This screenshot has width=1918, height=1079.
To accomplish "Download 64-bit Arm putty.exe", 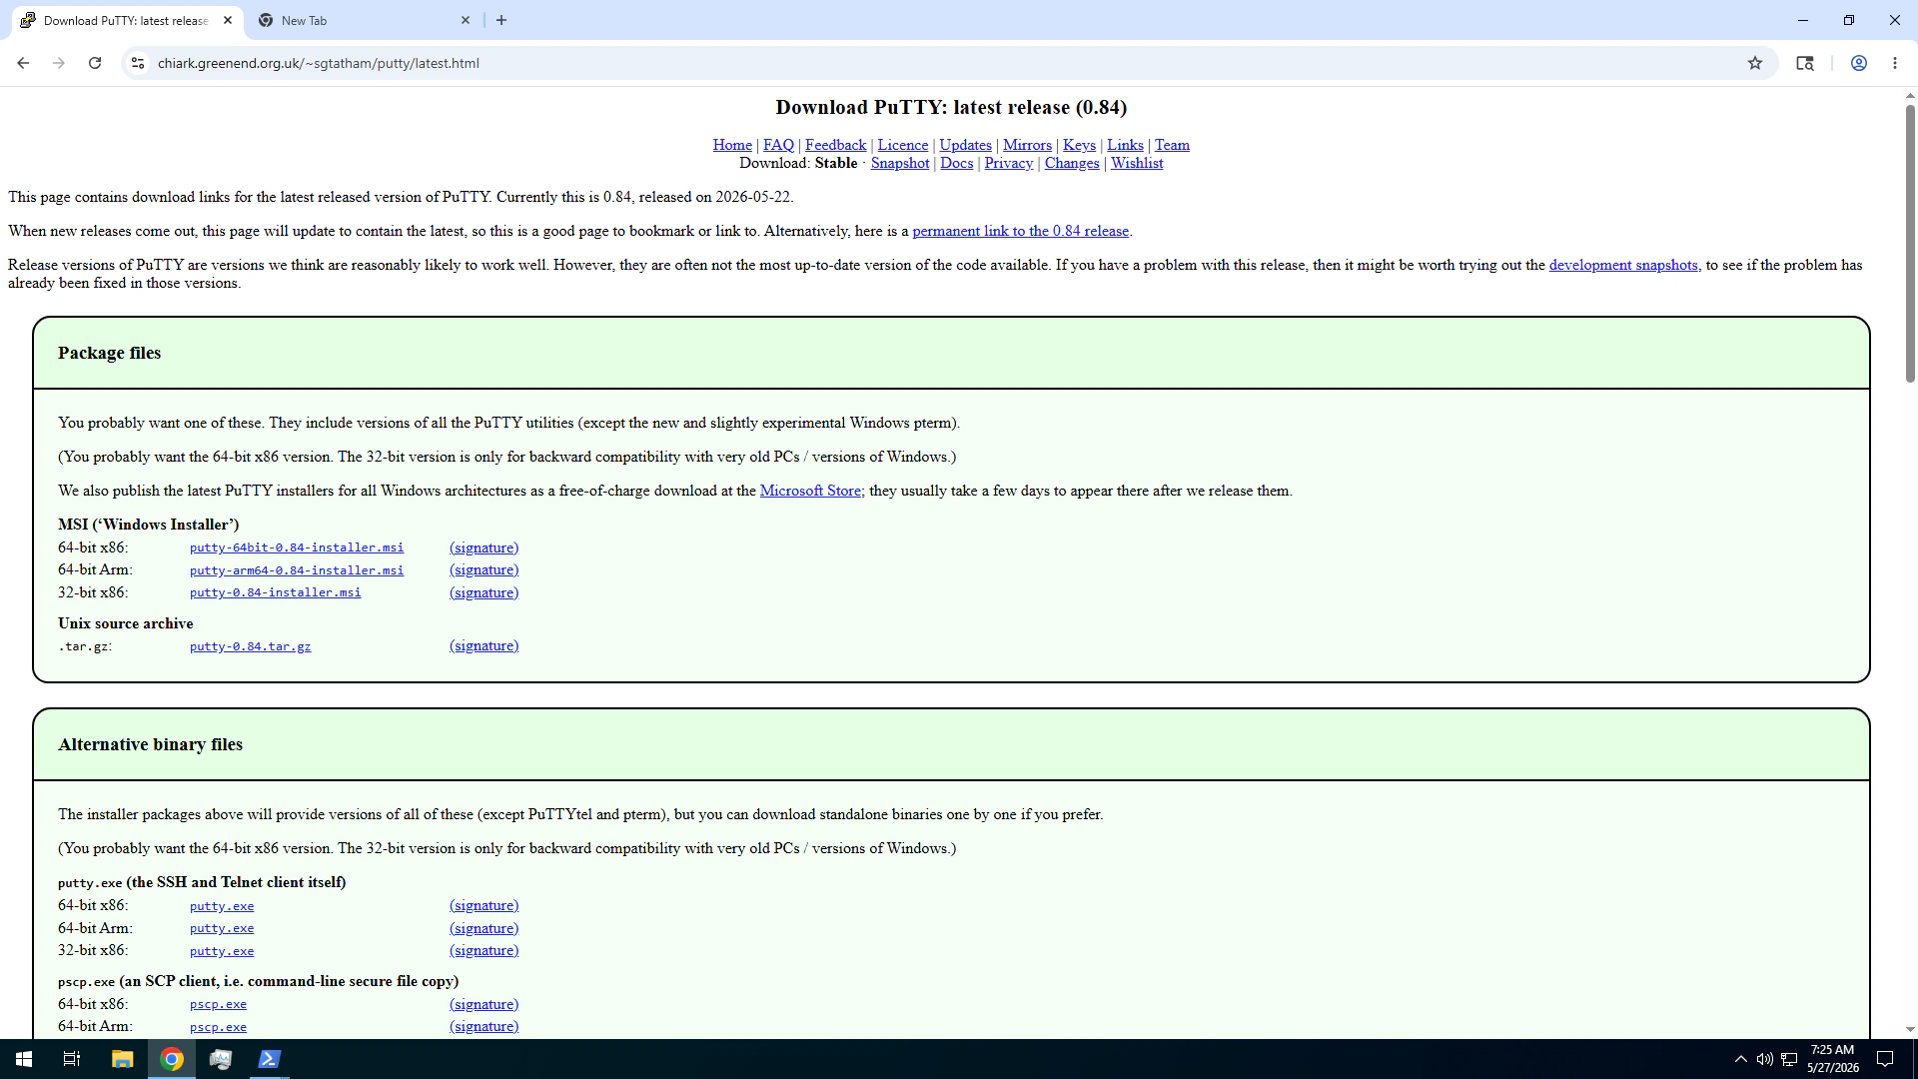I will (x=222, y=928).
